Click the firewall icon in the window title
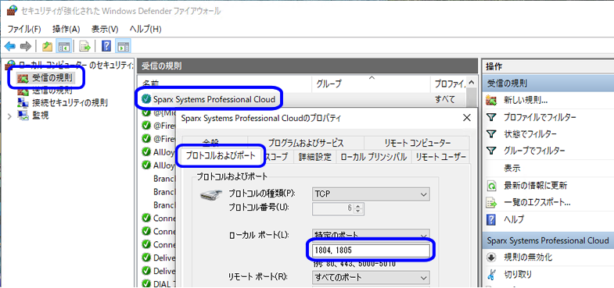 13,10
